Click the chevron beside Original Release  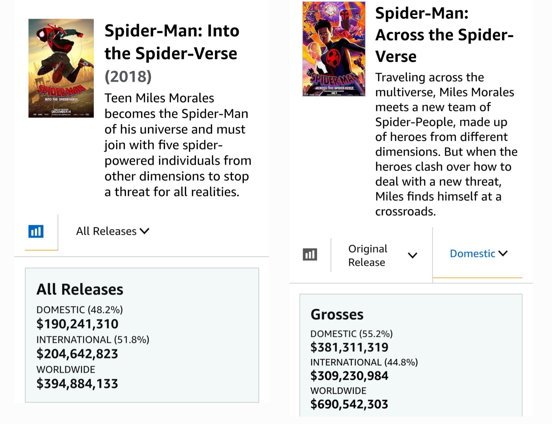tap(413, 255)
